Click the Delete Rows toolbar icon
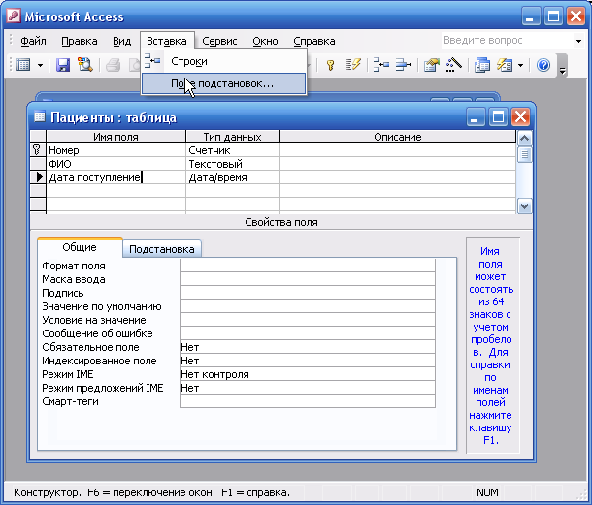The image size is (592, 505). [403, 65]
